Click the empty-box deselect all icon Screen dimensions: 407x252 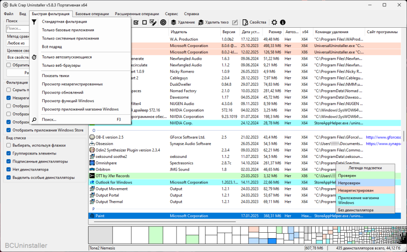145,23
